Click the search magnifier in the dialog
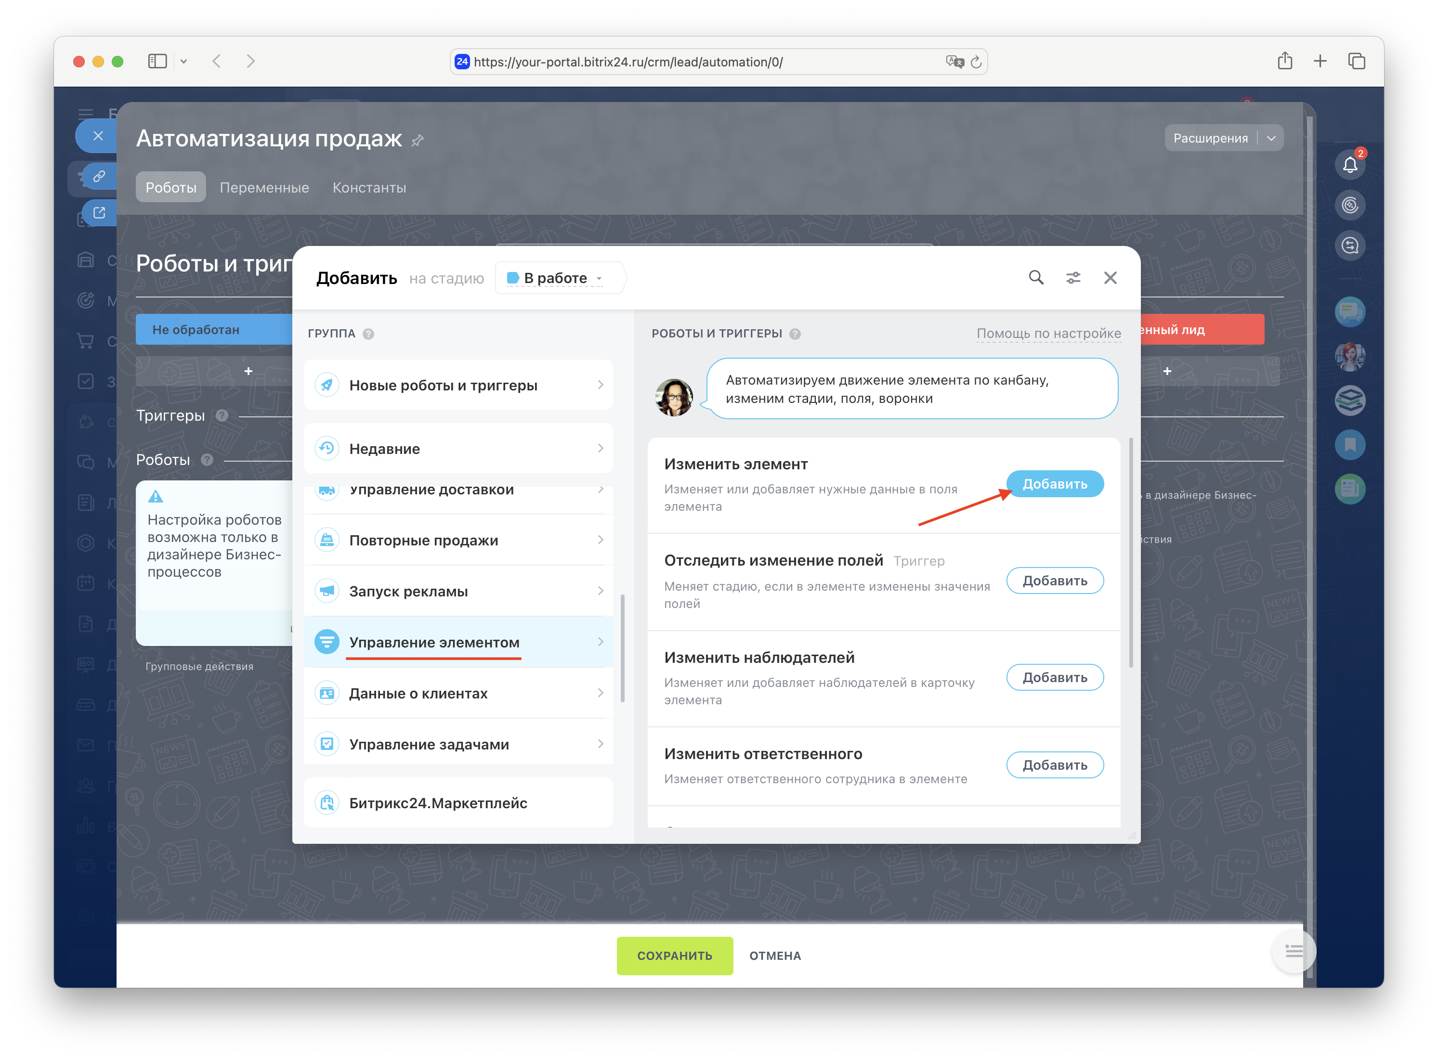The image size is (1438, 1059). pyautogui.click(x=1036, y=278)
